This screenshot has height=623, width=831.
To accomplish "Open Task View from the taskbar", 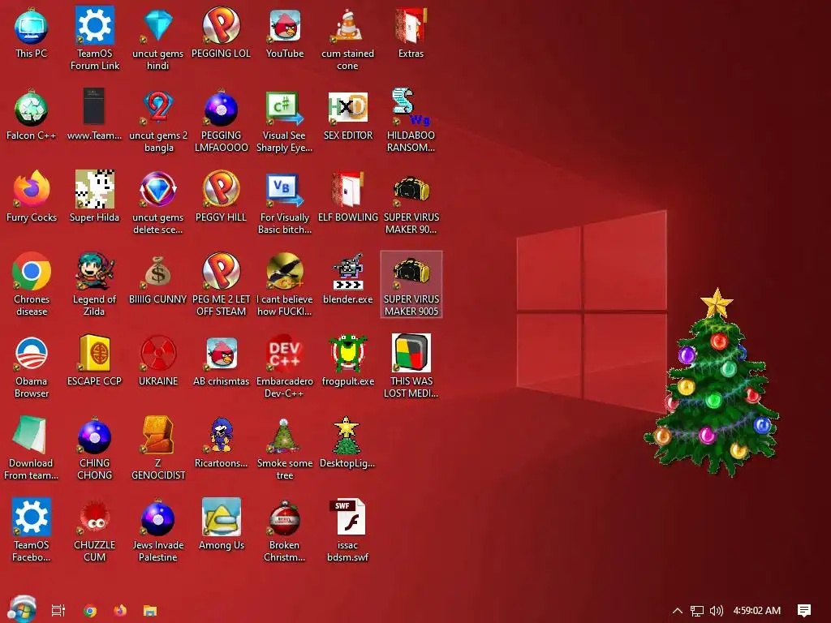I will coord(58,610).
